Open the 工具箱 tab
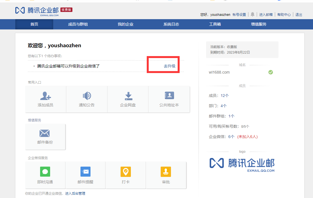This screenshot has height=198, width=313. (215, 24)
